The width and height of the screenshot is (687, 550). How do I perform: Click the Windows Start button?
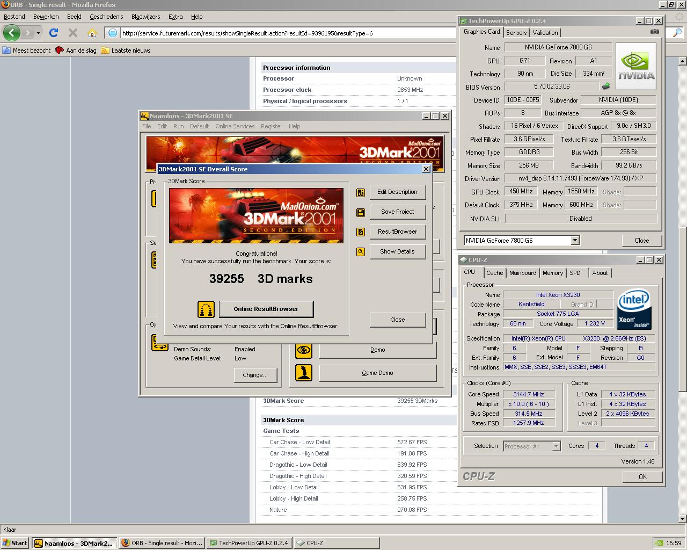(x=15, y=543)
